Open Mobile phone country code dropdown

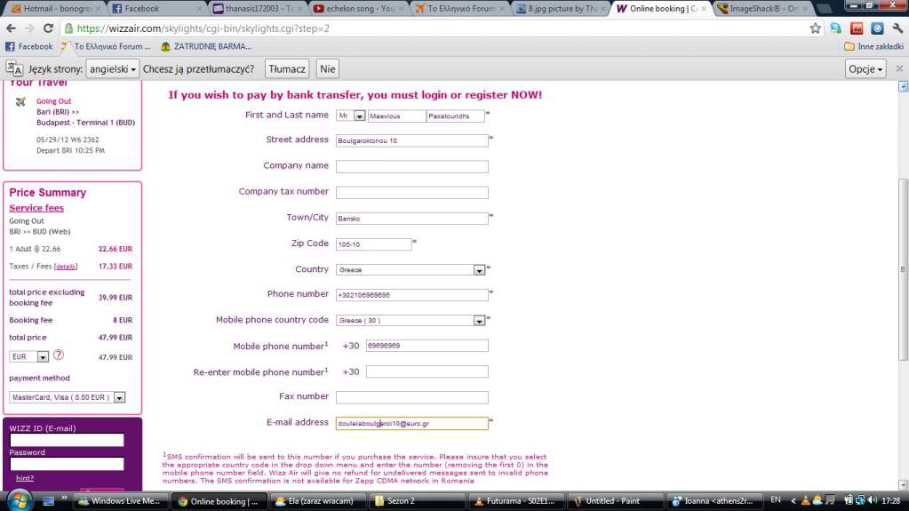pyautogui.click(x=411, y=320)
